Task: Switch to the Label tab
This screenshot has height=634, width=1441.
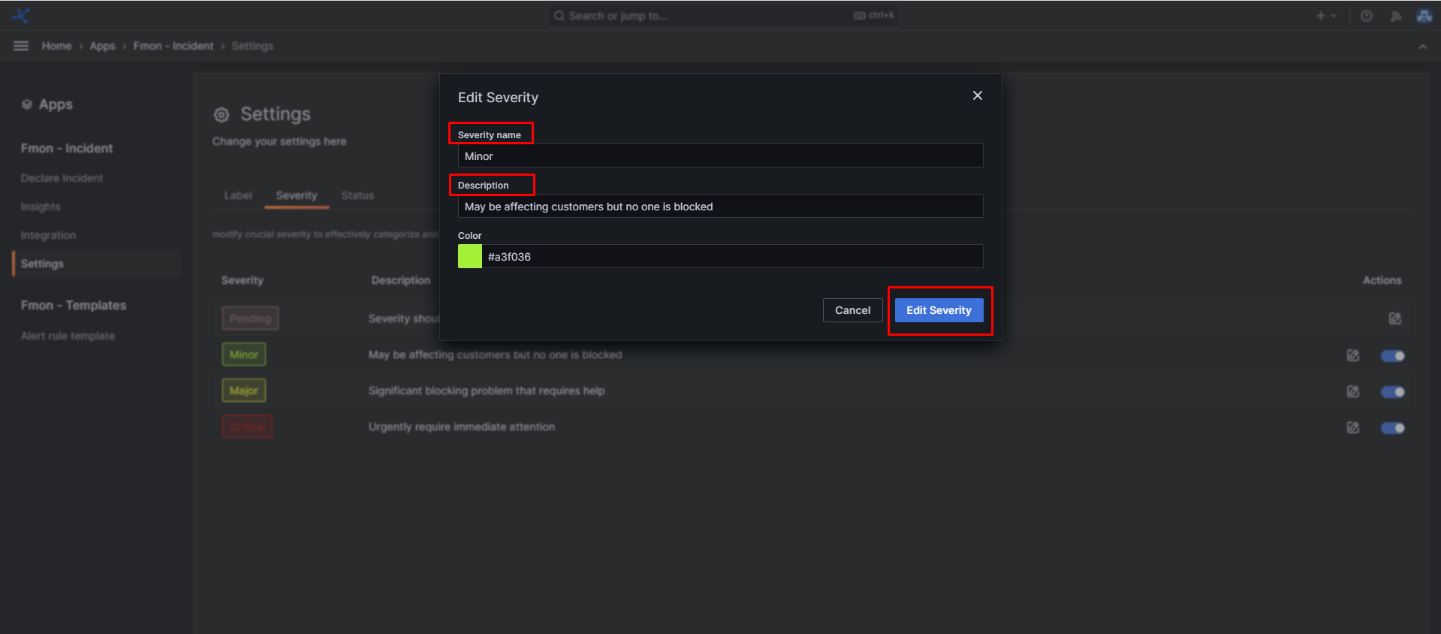Action: pyautogui.click(x=238, y=195)
